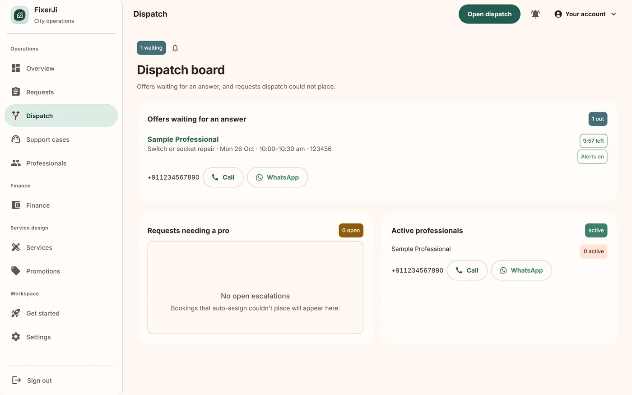Click the Overview dashboard icon

(16, 68)
